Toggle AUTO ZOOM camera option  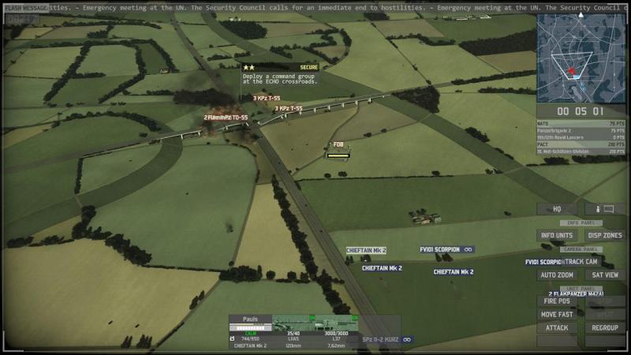coord(557,275)
